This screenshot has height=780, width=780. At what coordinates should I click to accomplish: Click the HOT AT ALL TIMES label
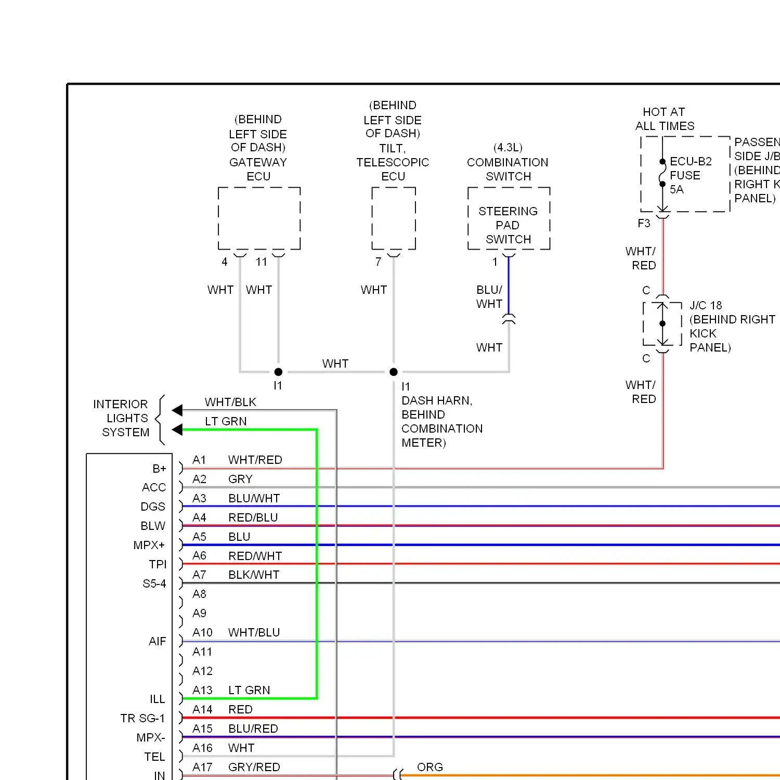pos(665,119)
